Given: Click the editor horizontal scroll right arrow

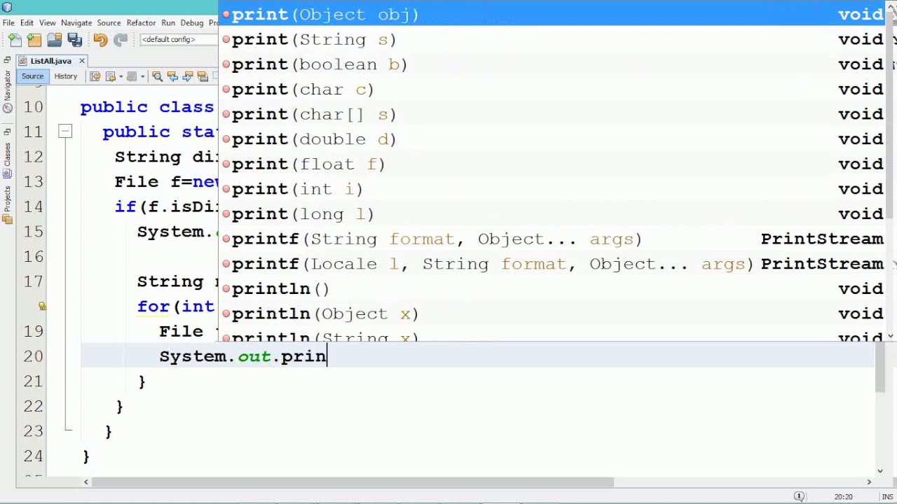Looking at the screenshot, I should (x=869, y=482).
